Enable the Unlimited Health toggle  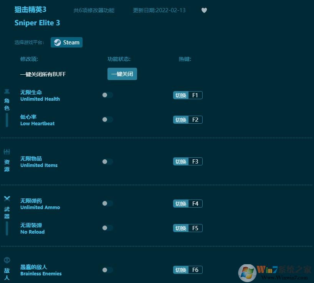pyautogui.click(x=107, y=95)
